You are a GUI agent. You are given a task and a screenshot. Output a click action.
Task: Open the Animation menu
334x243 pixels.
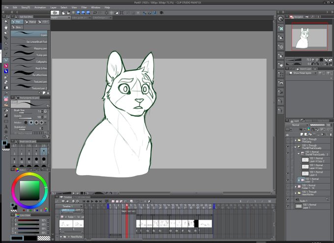[40, 7]
